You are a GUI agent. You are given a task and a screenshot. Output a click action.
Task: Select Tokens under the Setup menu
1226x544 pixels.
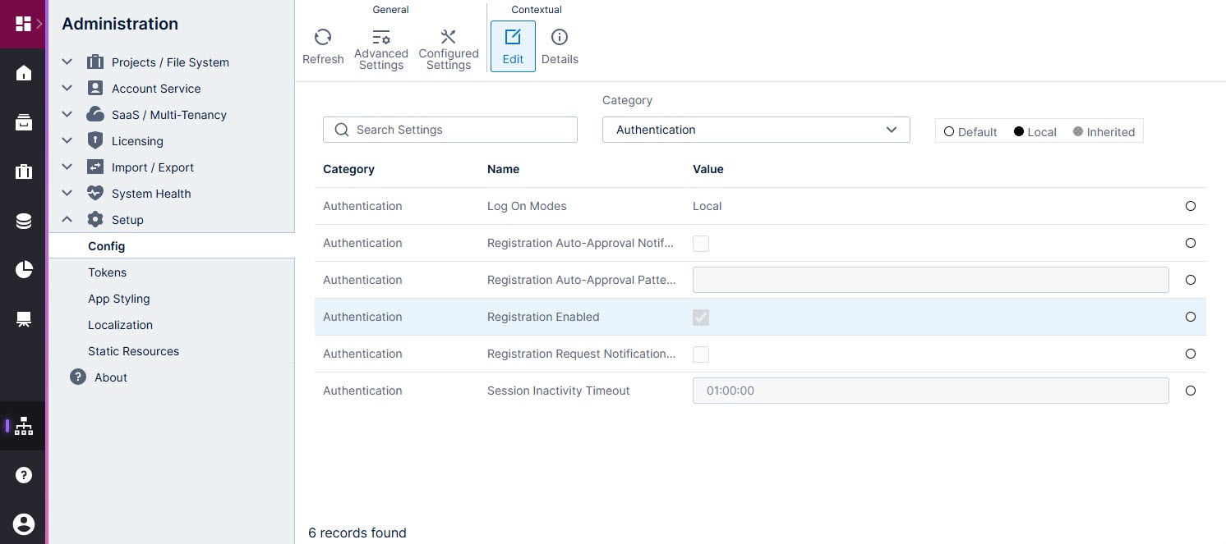click(x=107, y=272)
